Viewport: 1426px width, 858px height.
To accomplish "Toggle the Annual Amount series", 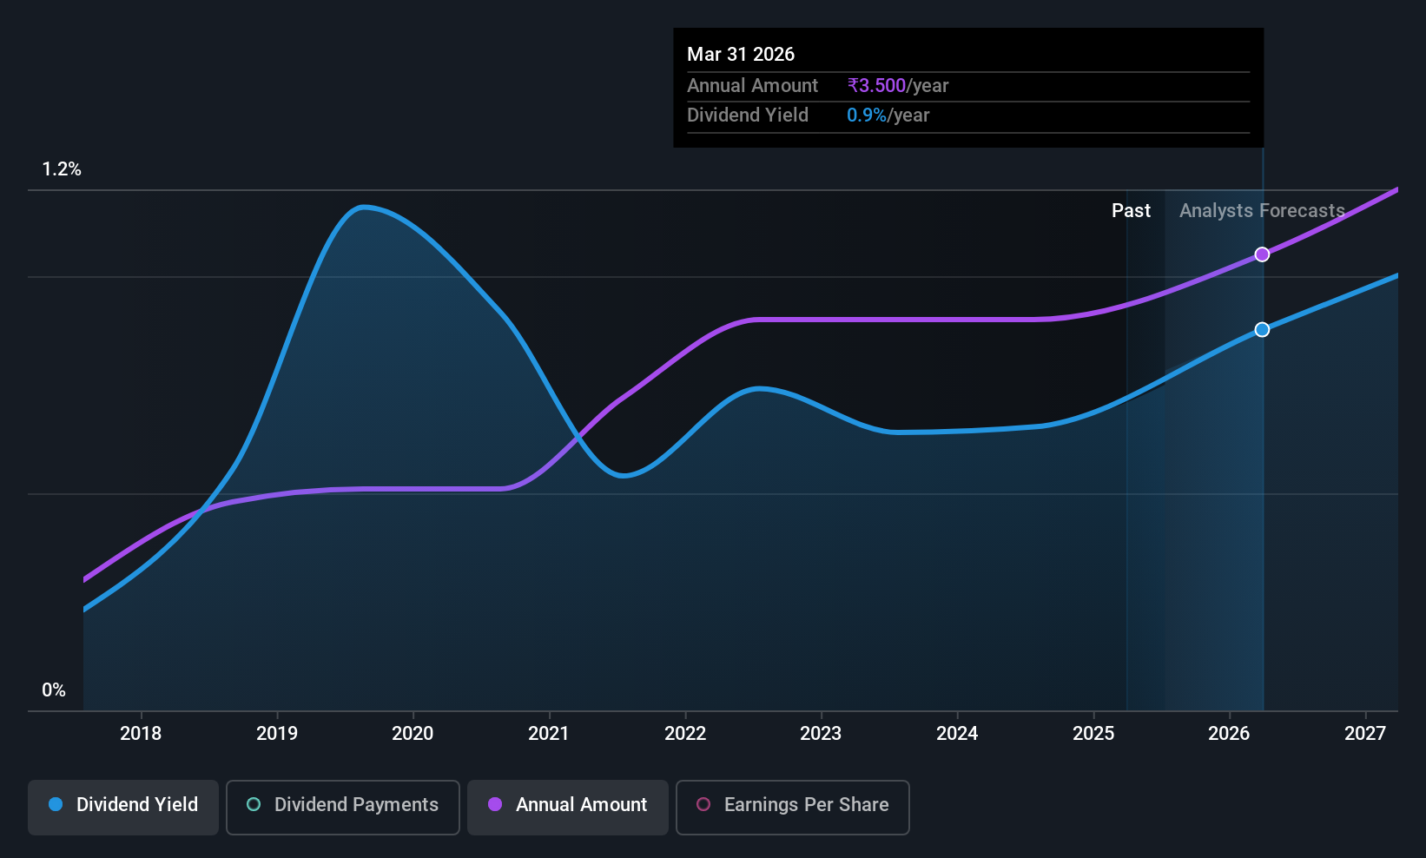I will click(568, 808).
